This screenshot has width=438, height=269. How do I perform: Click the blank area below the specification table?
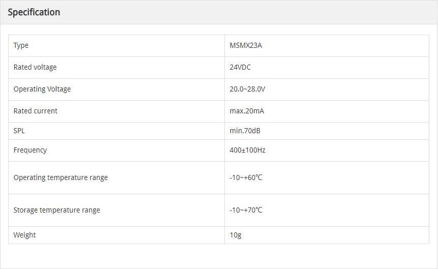(x=219, y=256)
